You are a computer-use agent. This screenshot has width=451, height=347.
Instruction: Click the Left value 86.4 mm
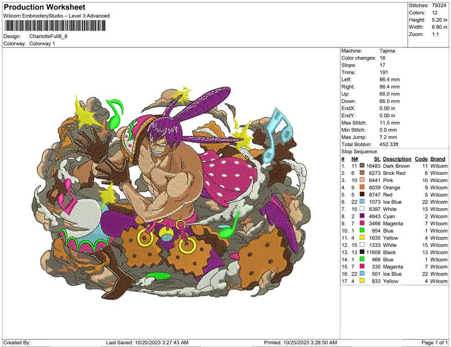click(389, 79)
